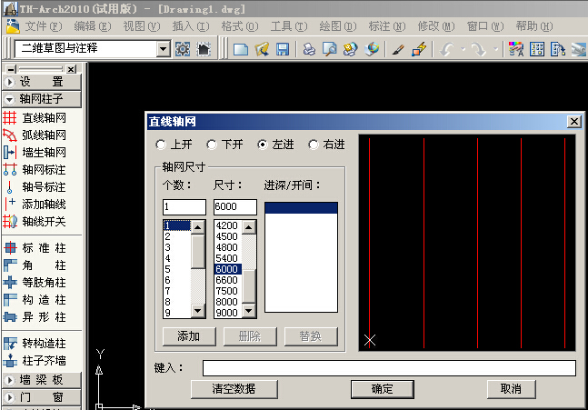Click the Save floppy disk icon
Screen dimensions: 588x410
tap(283, 49)
